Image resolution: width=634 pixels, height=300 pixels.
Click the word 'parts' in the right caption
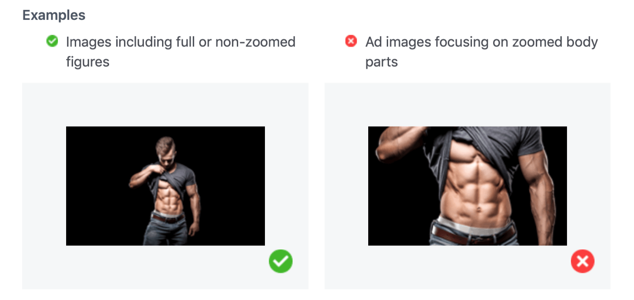coord(381,61)
